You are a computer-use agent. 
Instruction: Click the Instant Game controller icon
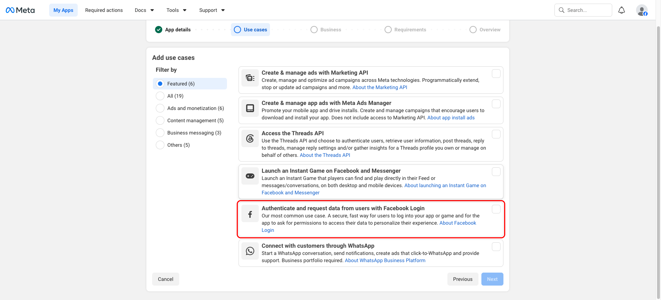[x=250, y=176]
